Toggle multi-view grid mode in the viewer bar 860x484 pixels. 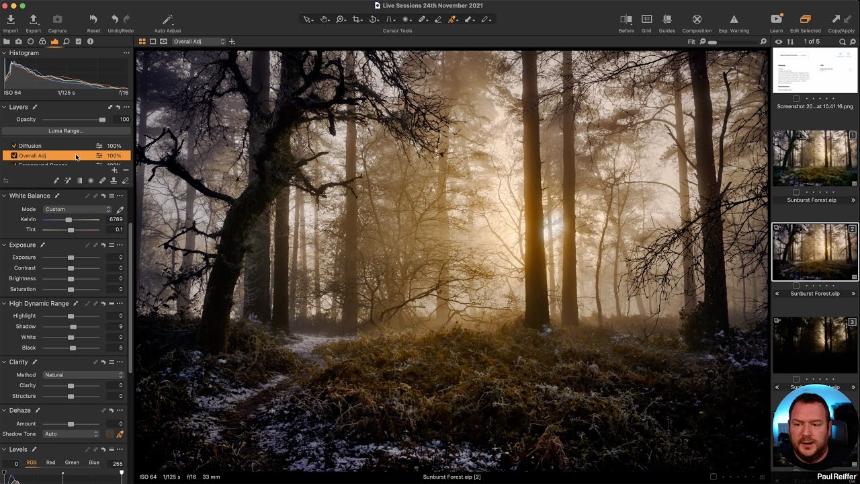coord(142,42)
